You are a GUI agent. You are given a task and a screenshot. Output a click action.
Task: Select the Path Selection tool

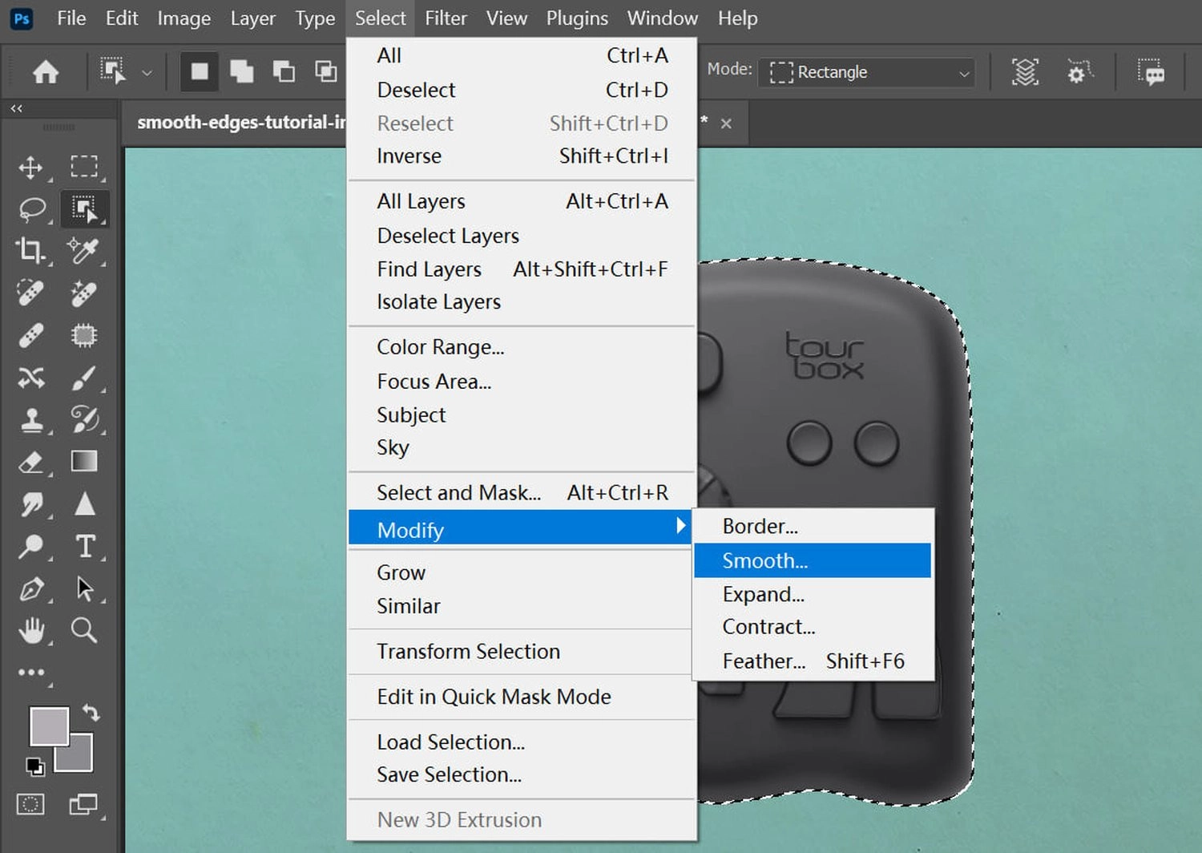84,588
